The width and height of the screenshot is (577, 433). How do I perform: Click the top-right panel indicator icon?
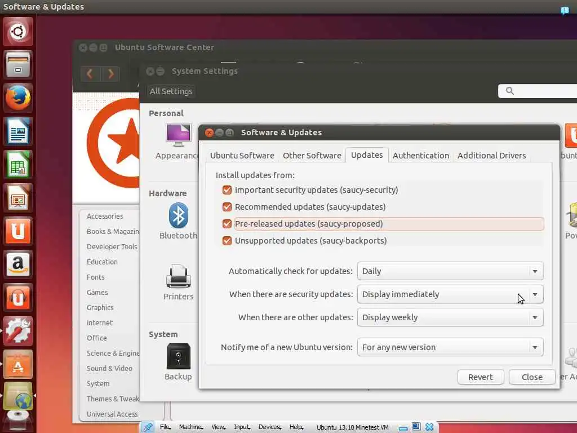pyautogui.click(x=565, y=10)
